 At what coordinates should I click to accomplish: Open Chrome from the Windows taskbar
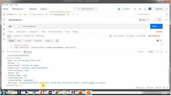pos(57,93)
